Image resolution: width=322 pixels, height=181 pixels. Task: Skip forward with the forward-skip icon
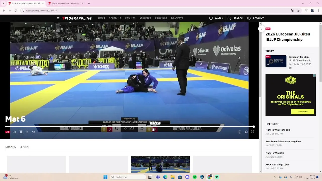click(x=27, y=132)
